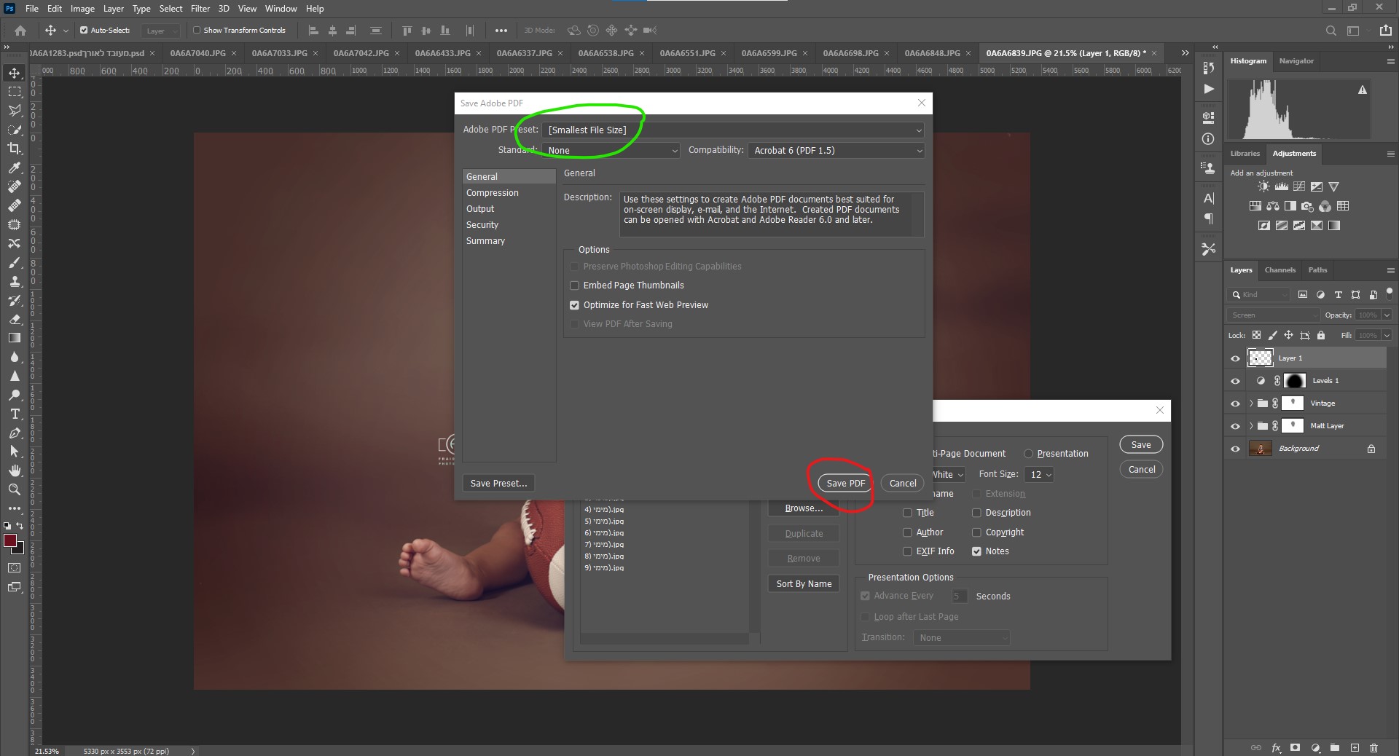Open the Adobe PDF Preset dropdown

click(734, 130)
